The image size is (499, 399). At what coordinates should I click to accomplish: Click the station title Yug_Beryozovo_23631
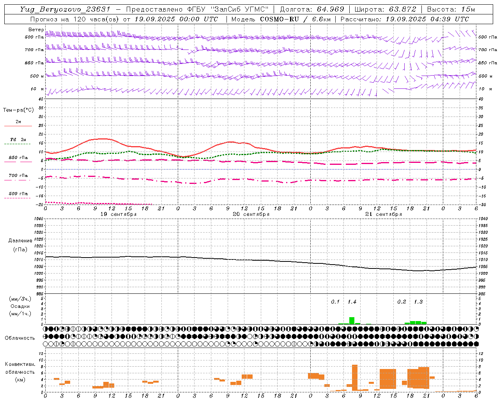pyautogui.click(x=65, y=9)
